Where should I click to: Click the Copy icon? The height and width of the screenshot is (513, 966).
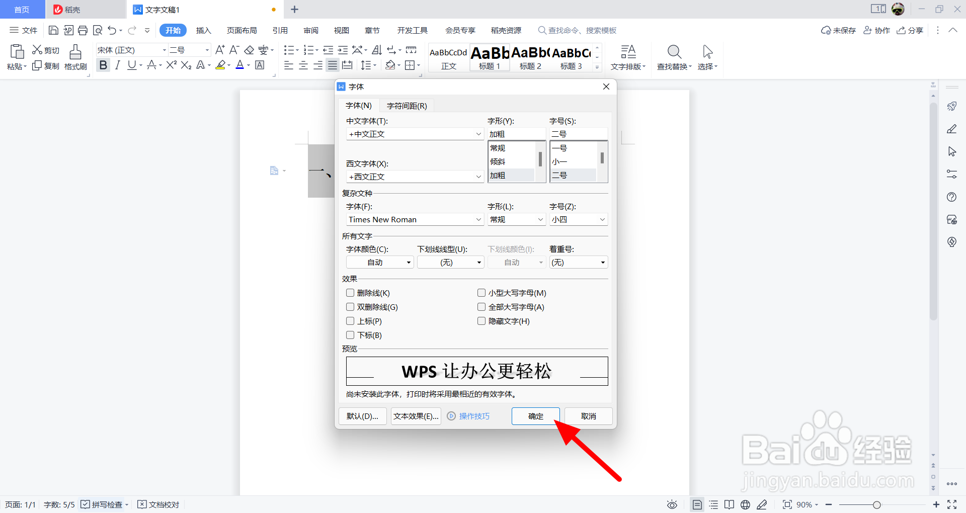tap(37, 66)
